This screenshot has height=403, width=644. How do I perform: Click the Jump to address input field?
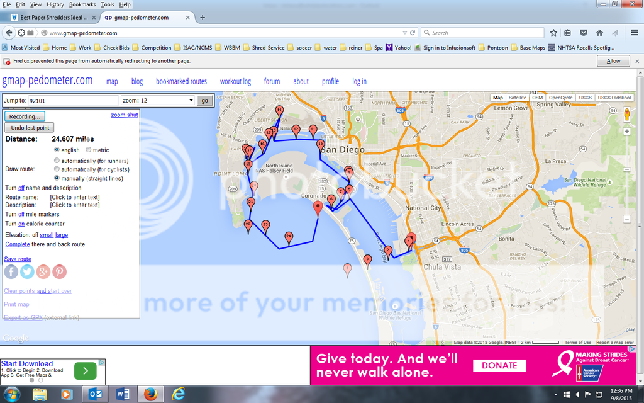[x=73, y=101]
